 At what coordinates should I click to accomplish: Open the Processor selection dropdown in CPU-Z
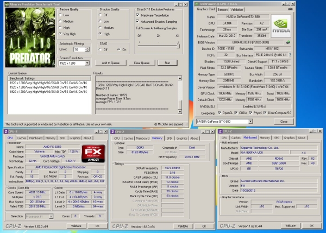pos(51,217)
